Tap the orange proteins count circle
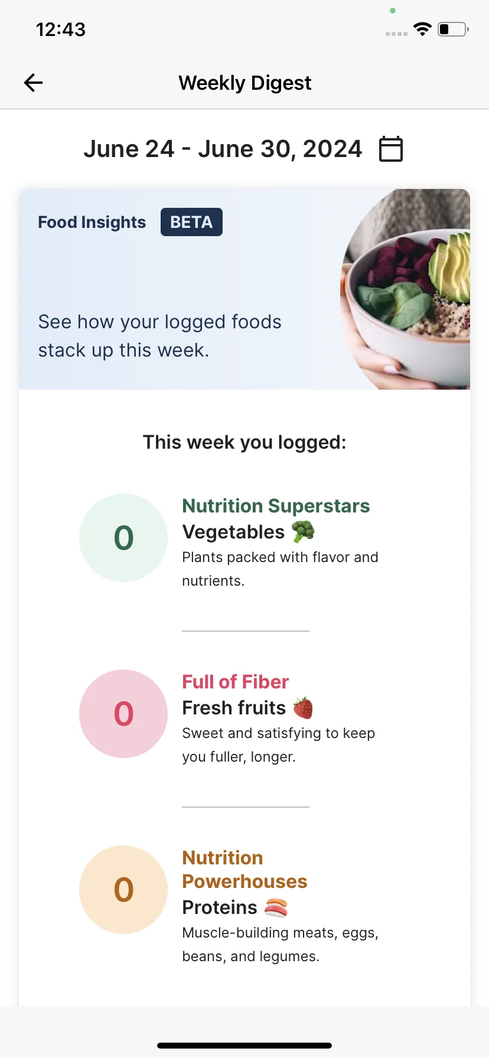This screenshot has height=1058, width=489. [x=123, y=890]
